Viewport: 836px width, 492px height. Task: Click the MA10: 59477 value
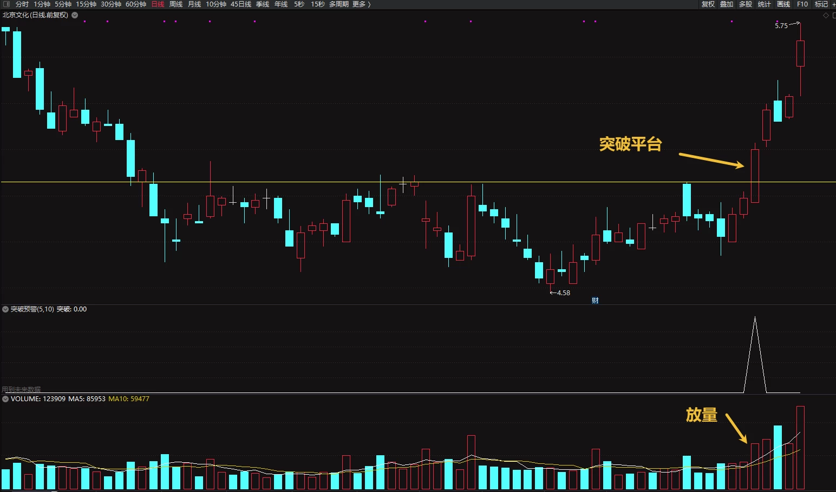pyautogui.click(x=129, y=399)
